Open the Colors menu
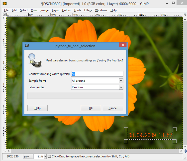This screenshot has height=161, width=187. click(66, 10)
